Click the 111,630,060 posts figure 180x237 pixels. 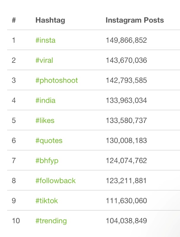tap(126, 201)
